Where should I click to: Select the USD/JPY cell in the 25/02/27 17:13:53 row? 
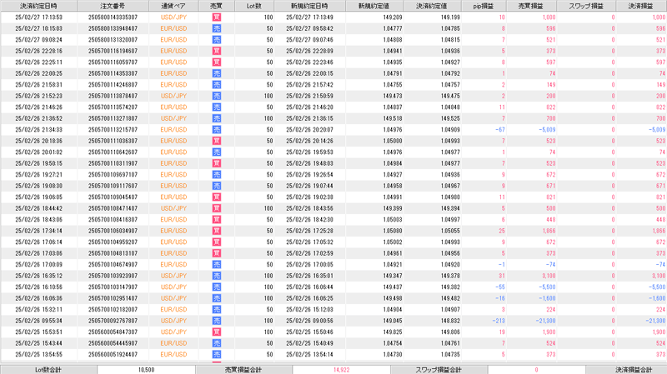coord(173,17)
